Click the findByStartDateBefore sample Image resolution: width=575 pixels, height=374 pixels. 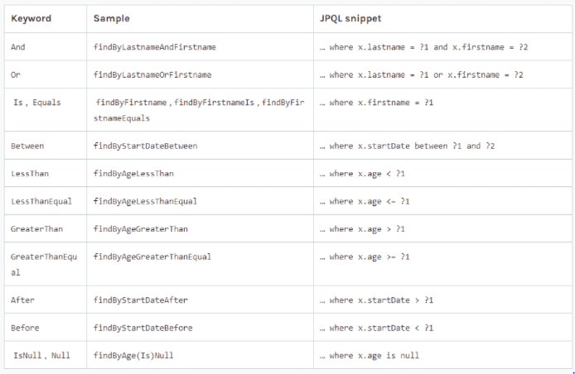143,328
